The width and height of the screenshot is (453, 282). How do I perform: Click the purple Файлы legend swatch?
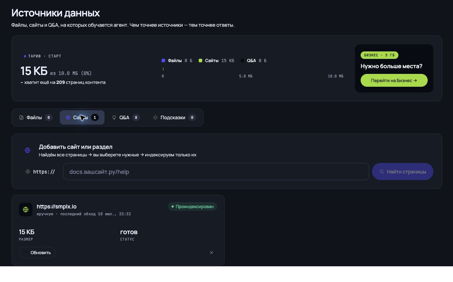(163, 61)
